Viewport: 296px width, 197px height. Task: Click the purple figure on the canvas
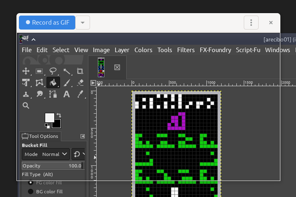tap(176, 121)
